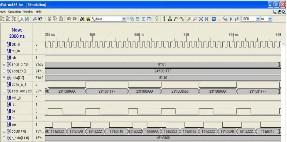This screenshot has width=287, height=142.
Task: Select the dq15_a_1 signal name
Action: click(19, 84)
